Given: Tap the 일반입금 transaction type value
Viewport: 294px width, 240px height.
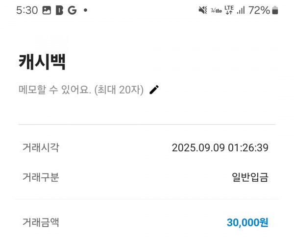Looking at the screenshot, I should 250,177.
